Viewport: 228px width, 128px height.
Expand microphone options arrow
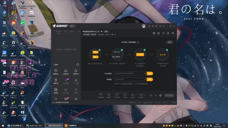tap(136, 95)
